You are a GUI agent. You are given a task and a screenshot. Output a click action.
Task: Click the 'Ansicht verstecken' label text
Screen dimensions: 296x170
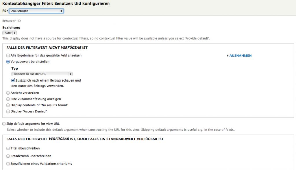coord(25,93)
